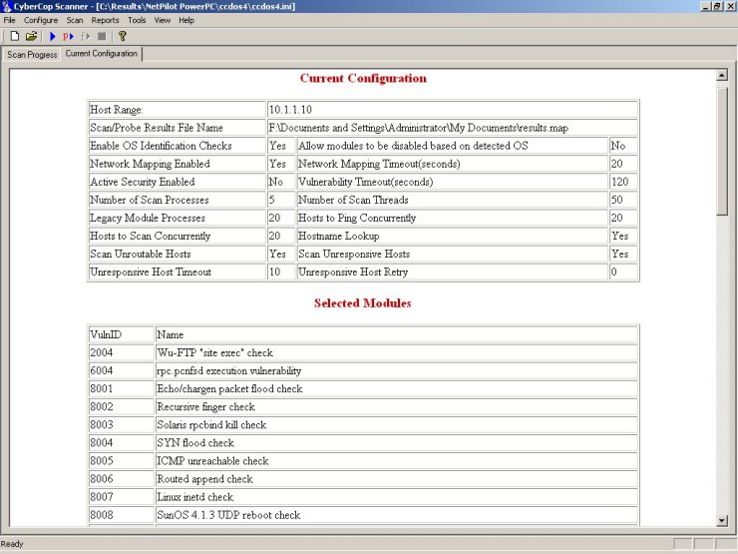The width and height of the screenshot is (738, 554).
Task: Click the CyberCop Scanner title bar icon
Action: tap(6, 6)
